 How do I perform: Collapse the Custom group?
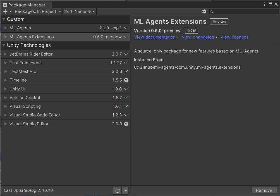3,19
